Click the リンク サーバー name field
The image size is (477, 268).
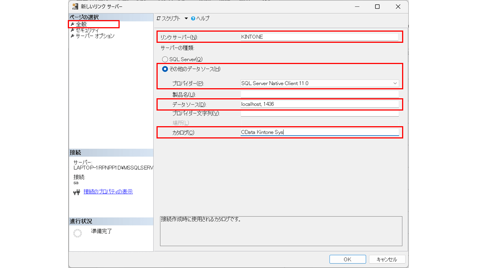tap(319, 37)
